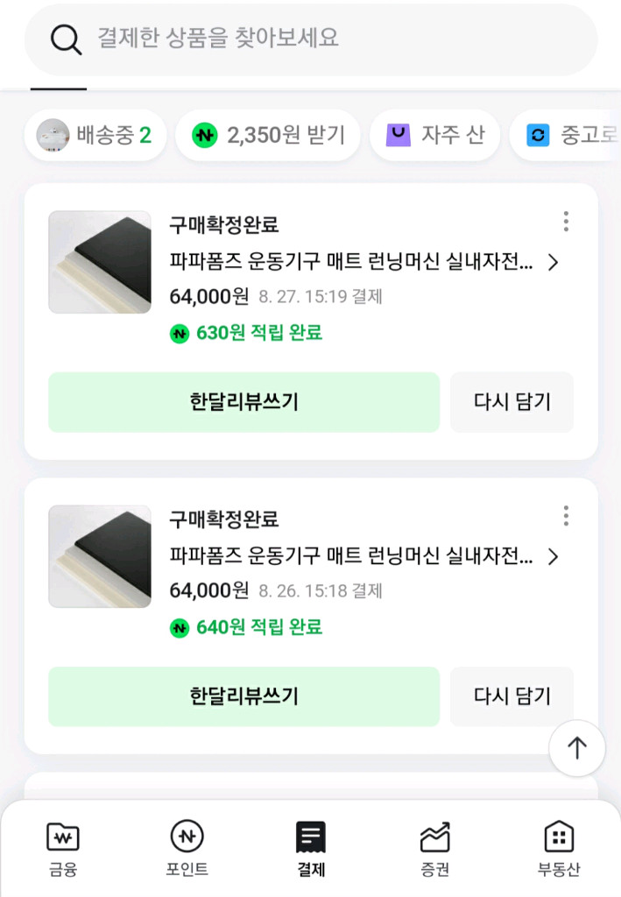The width and height of the screenshot is (621, 897).
Task: Click the scroll-to-top arrow button
Action: [x=576, y=748]
